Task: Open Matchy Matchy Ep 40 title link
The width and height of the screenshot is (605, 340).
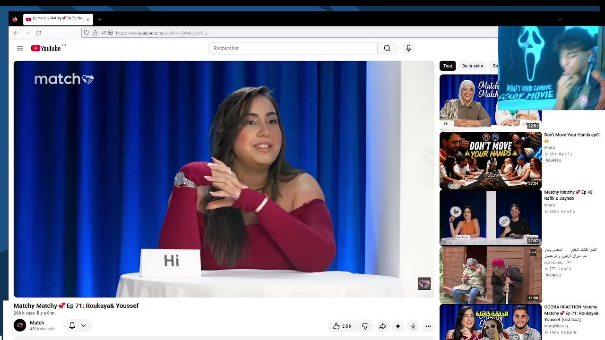Action: (x=569, y=195)
